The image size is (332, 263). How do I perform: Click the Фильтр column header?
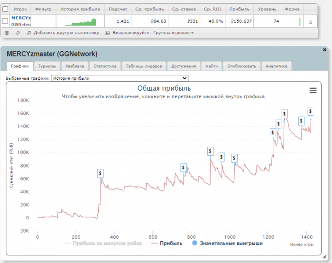44,9
